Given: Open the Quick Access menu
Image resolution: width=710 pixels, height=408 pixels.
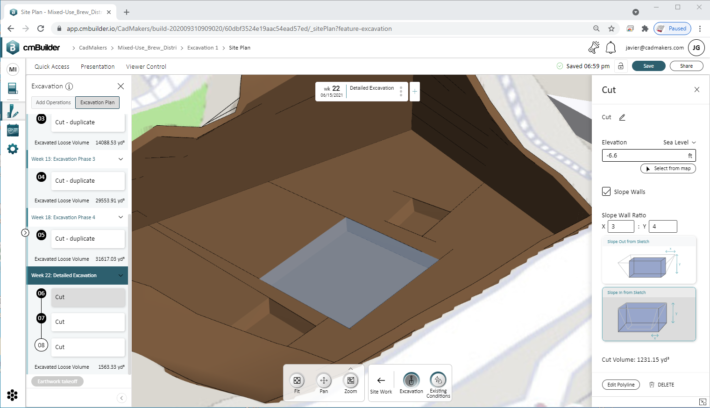Looking at the screenshot, I should [52, 66].
